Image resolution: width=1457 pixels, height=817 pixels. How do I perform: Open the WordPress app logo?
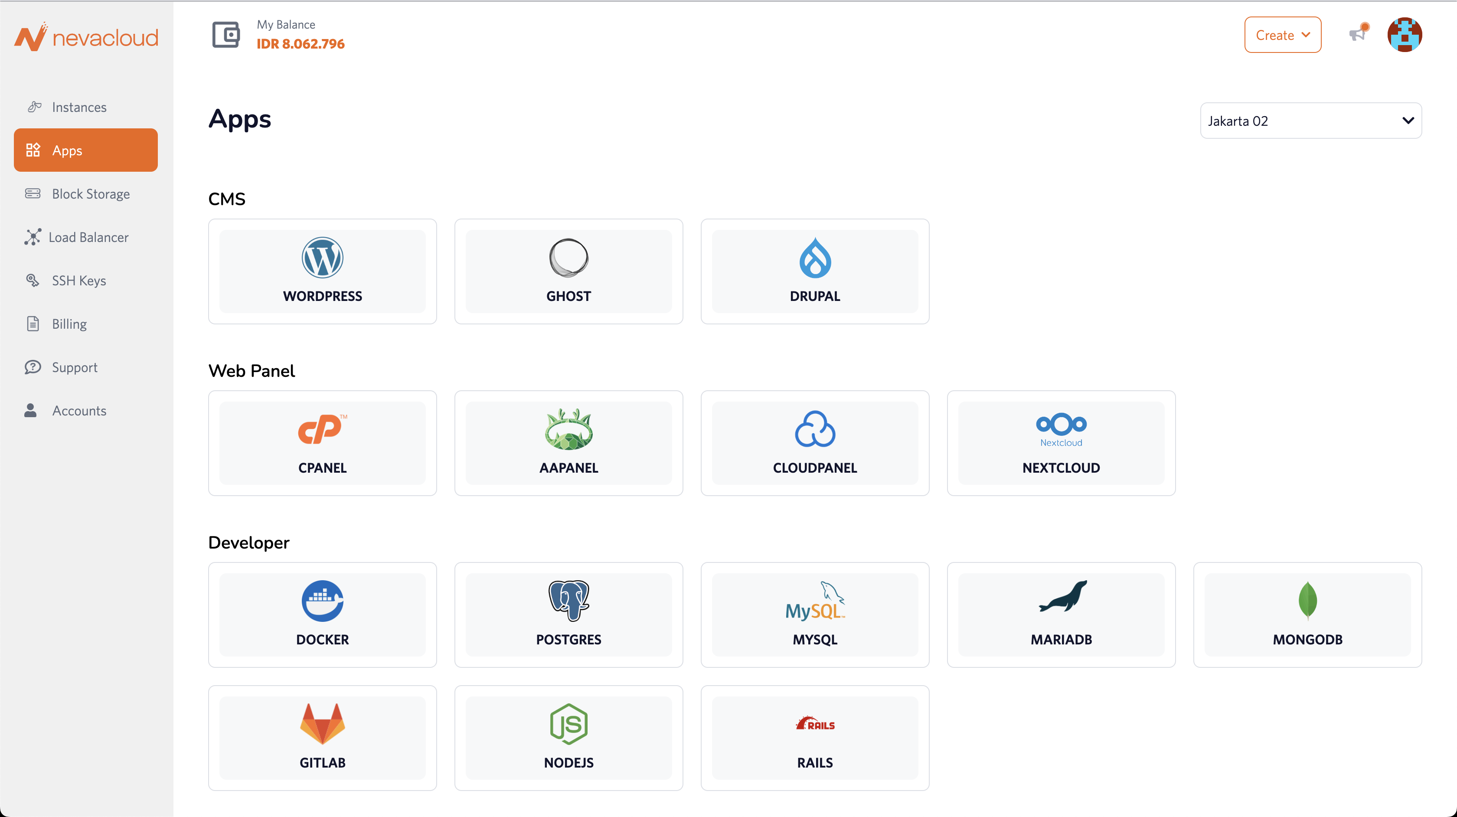[x=322, y=258]
